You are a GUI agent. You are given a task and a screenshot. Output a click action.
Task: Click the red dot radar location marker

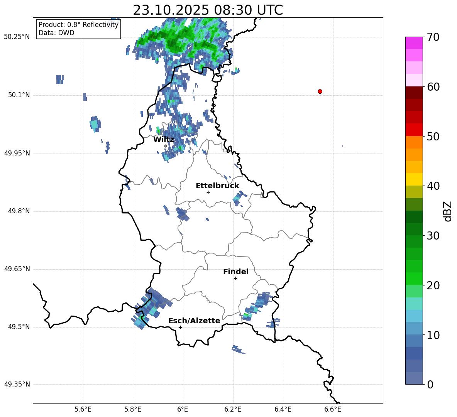pyautogui.click(x=320, y=91)
